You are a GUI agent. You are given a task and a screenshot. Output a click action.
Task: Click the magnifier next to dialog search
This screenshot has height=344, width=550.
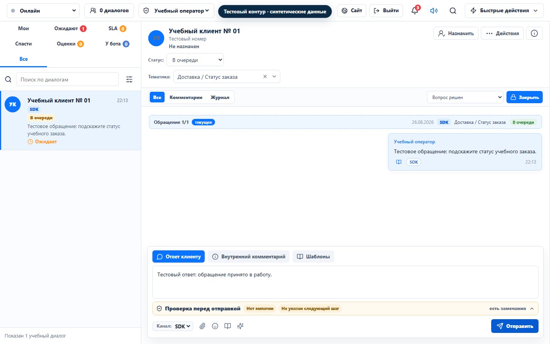(8, 80)
